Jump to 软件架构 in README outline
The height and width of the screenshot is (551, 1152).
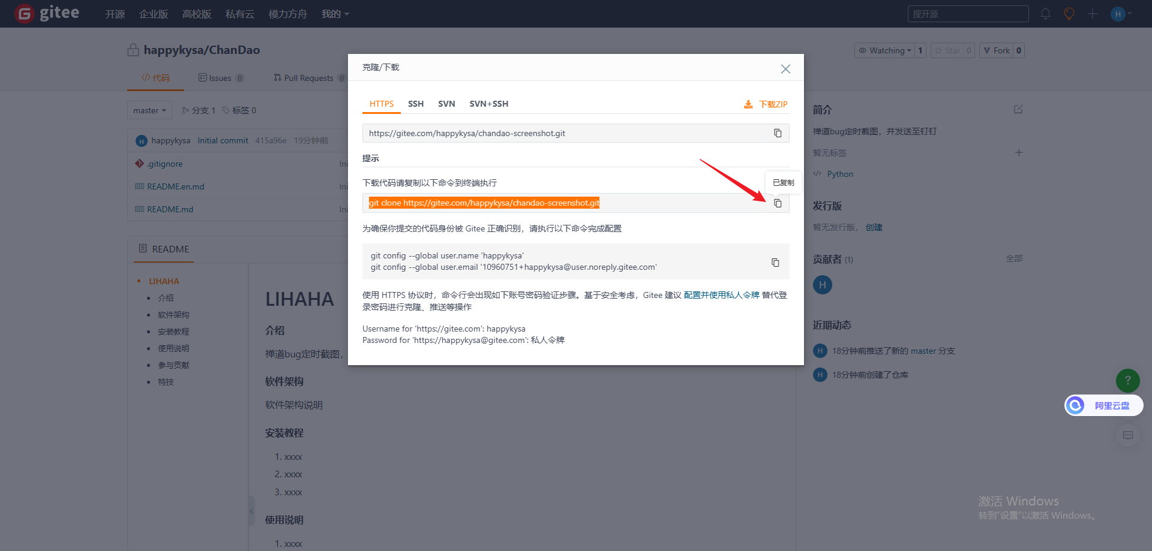click(173, 315)
